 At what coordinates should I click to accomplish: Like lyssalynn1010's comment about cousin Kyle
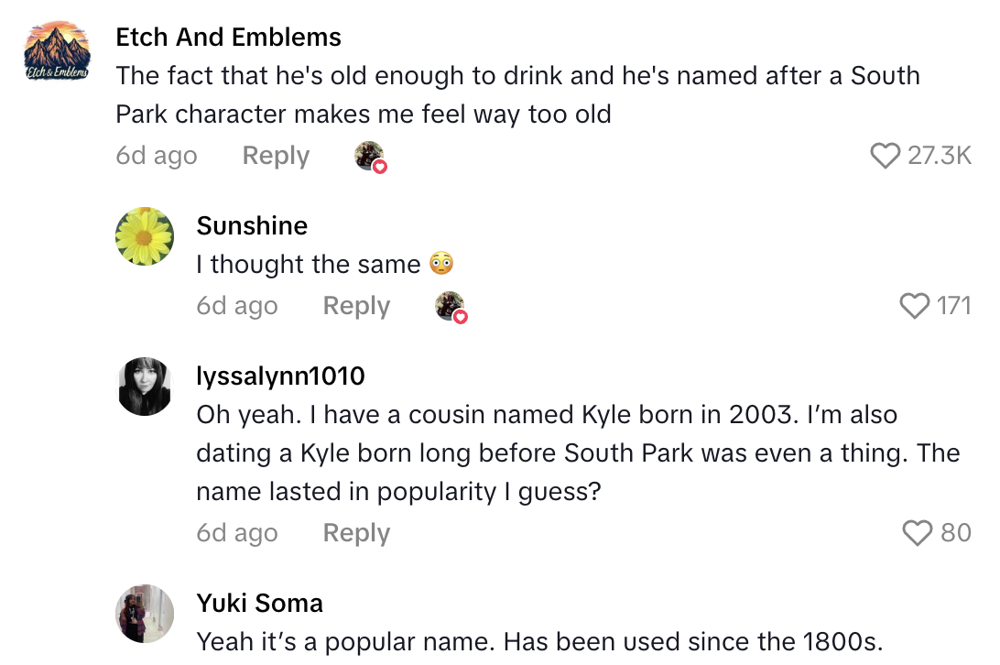916,533
